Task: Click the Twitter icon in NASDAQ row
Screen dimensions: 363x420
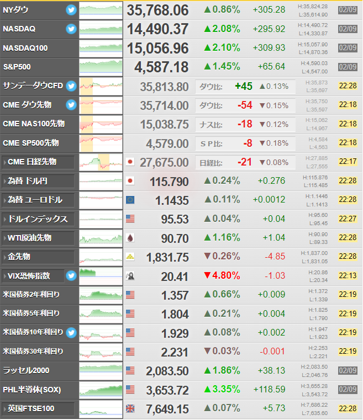Action: pos(71,29)
